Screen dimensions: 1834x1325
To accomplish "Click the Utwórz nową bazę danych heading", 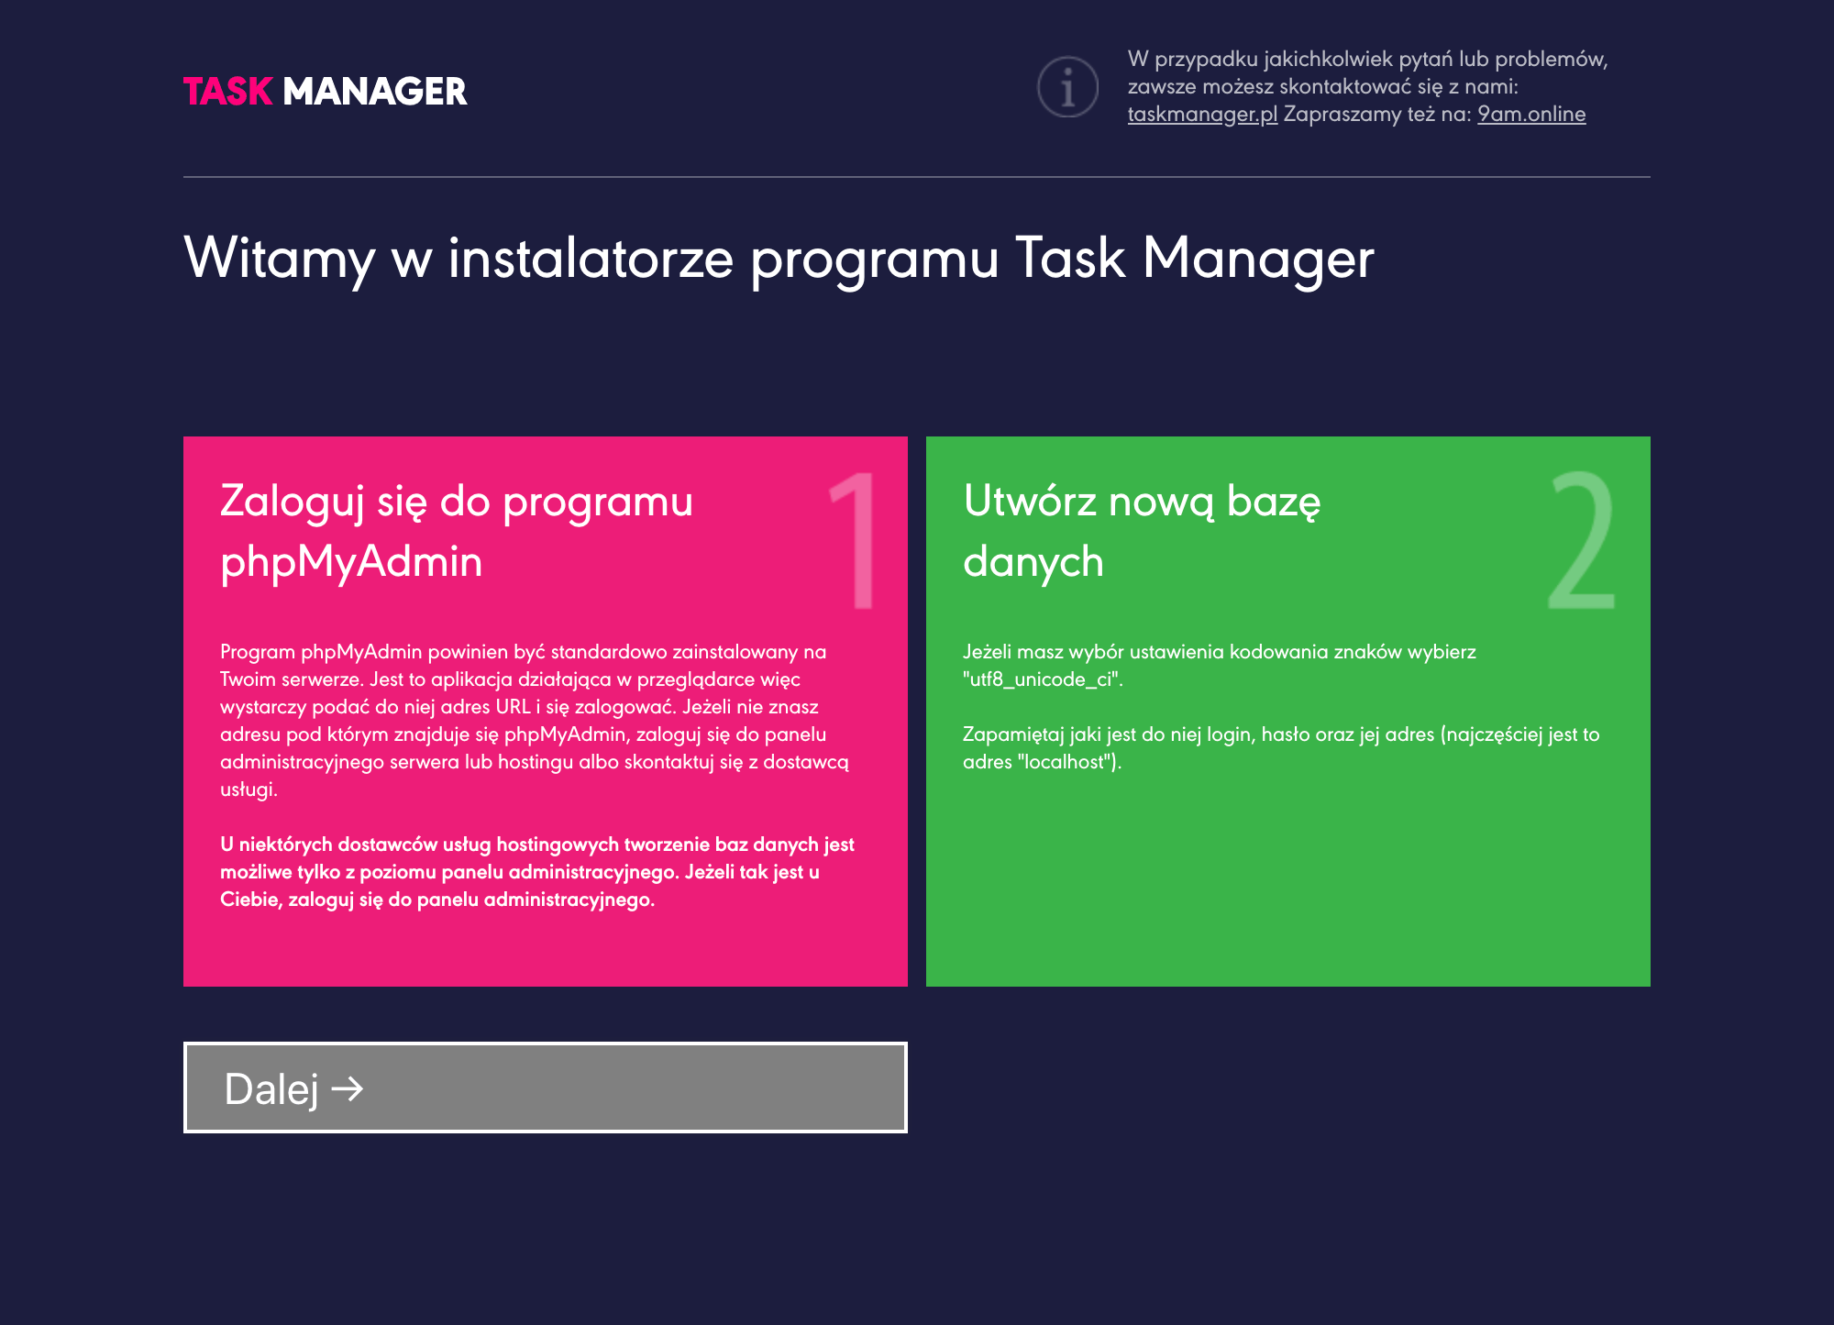I will (1142, 531).
